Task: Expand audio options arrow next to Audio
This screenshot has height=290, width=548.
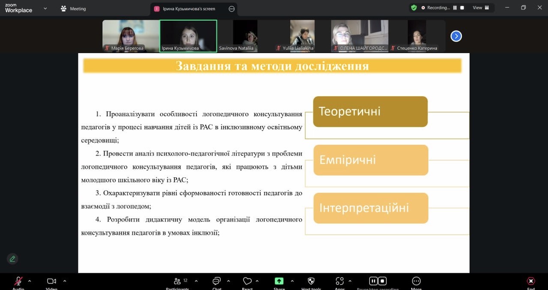Action: [30, 281]
